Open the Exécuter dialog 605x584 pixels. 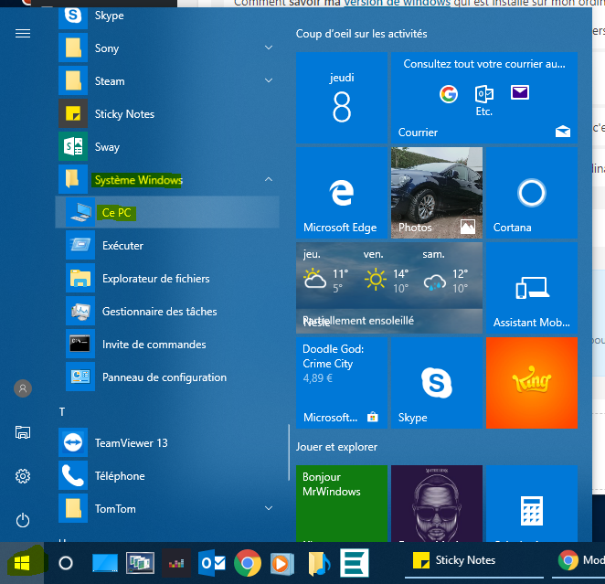pos(167,245)
